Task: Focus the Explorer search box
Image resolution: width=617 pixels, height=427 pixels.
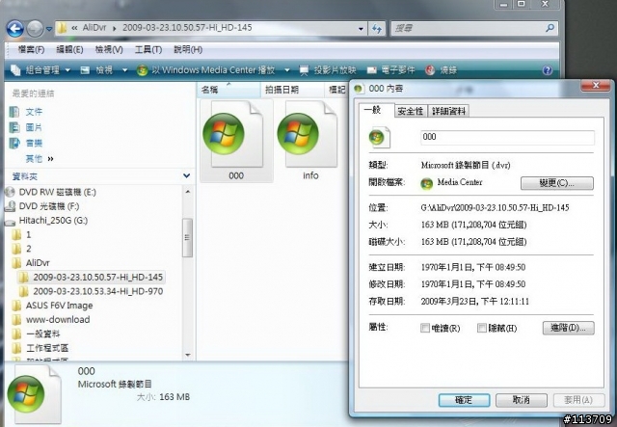Action: 469,28
